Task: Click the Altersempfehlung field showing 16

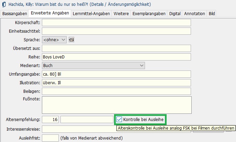Action: point(50,120)
